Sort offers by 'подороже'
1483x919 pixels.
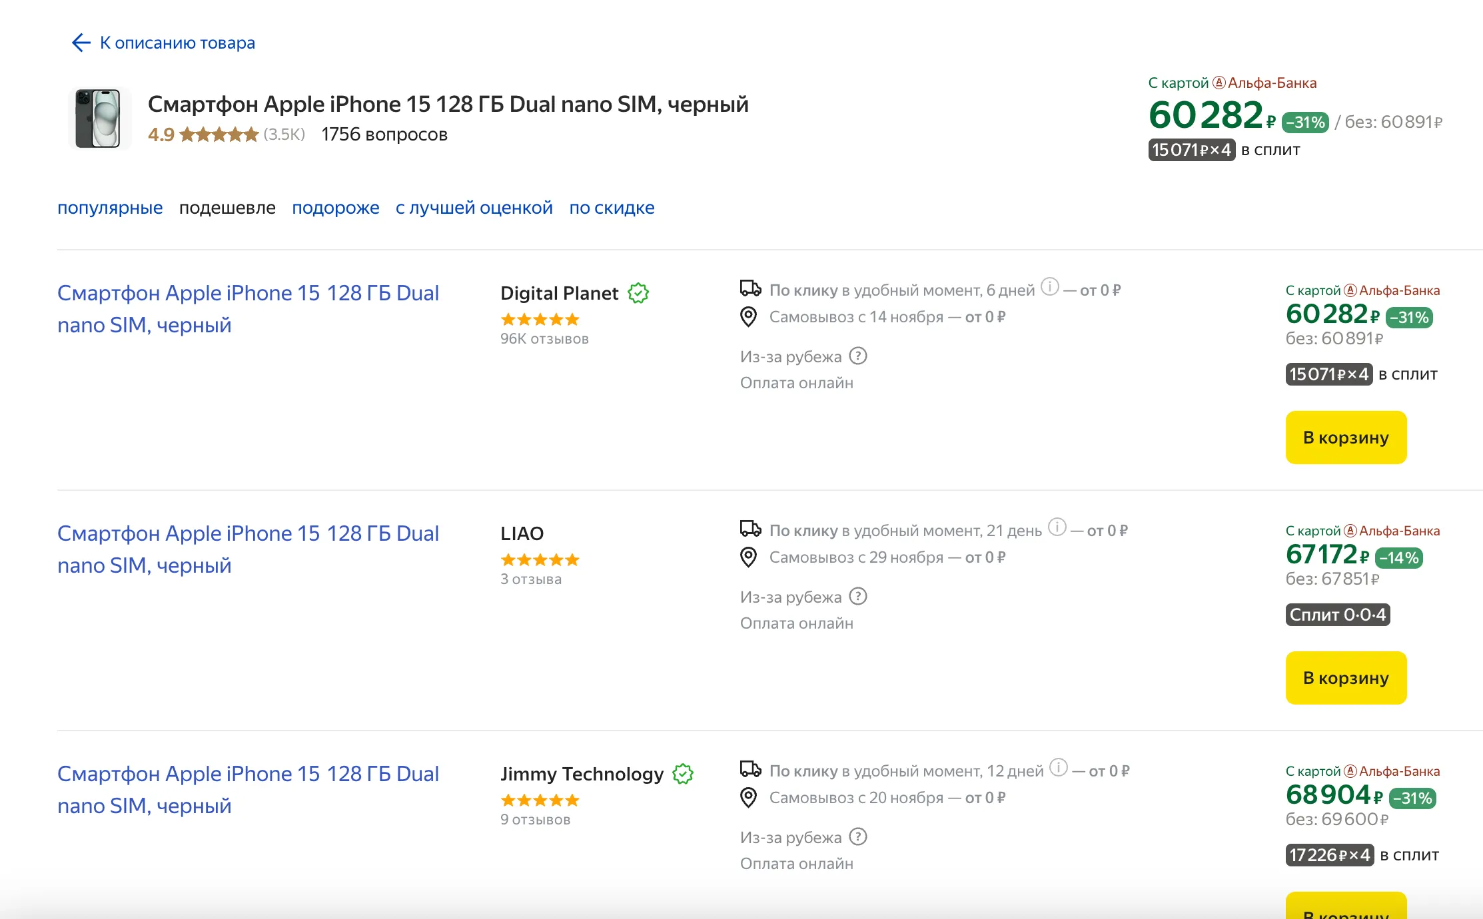point(335,208)
